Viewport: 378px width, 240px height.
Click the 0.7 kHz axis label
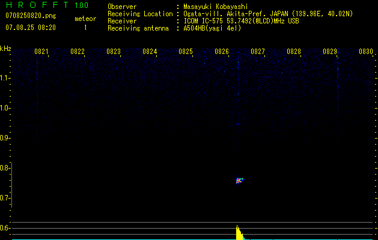click(x=5, y=198)
